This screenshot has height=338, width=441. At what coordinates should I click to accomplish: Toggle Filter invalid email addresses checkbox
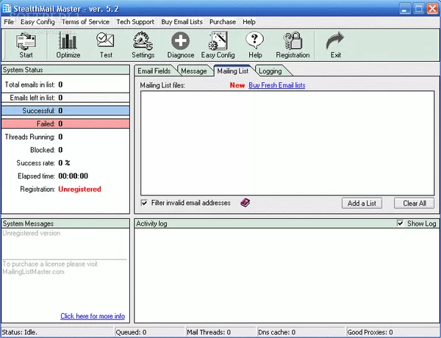144,203
